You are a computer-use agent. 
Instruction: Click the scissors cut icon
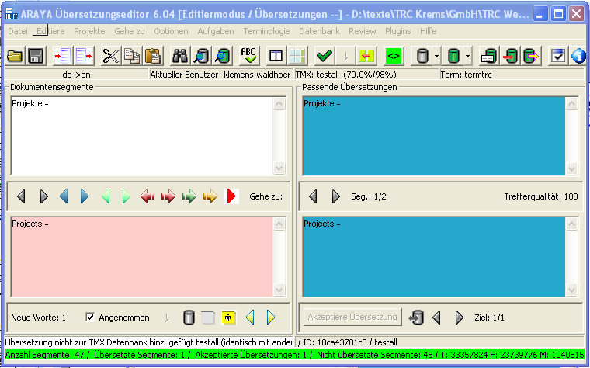111,55
